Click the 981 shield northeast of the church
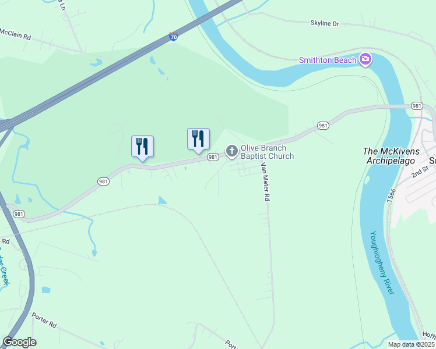The image size is (436, 349). click(323, 126)
